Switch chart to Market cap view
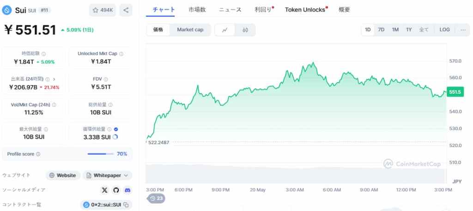473x211 pixels. 190,30
